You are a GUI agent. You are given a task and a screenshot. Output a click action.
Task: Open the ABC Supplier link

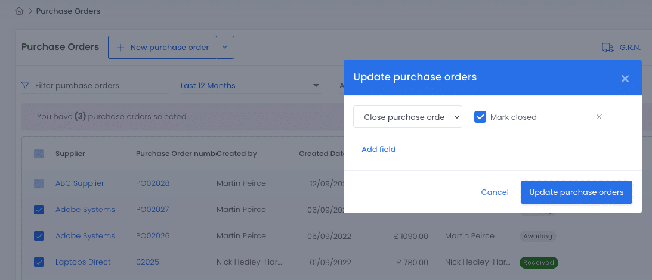coord(80,183)
